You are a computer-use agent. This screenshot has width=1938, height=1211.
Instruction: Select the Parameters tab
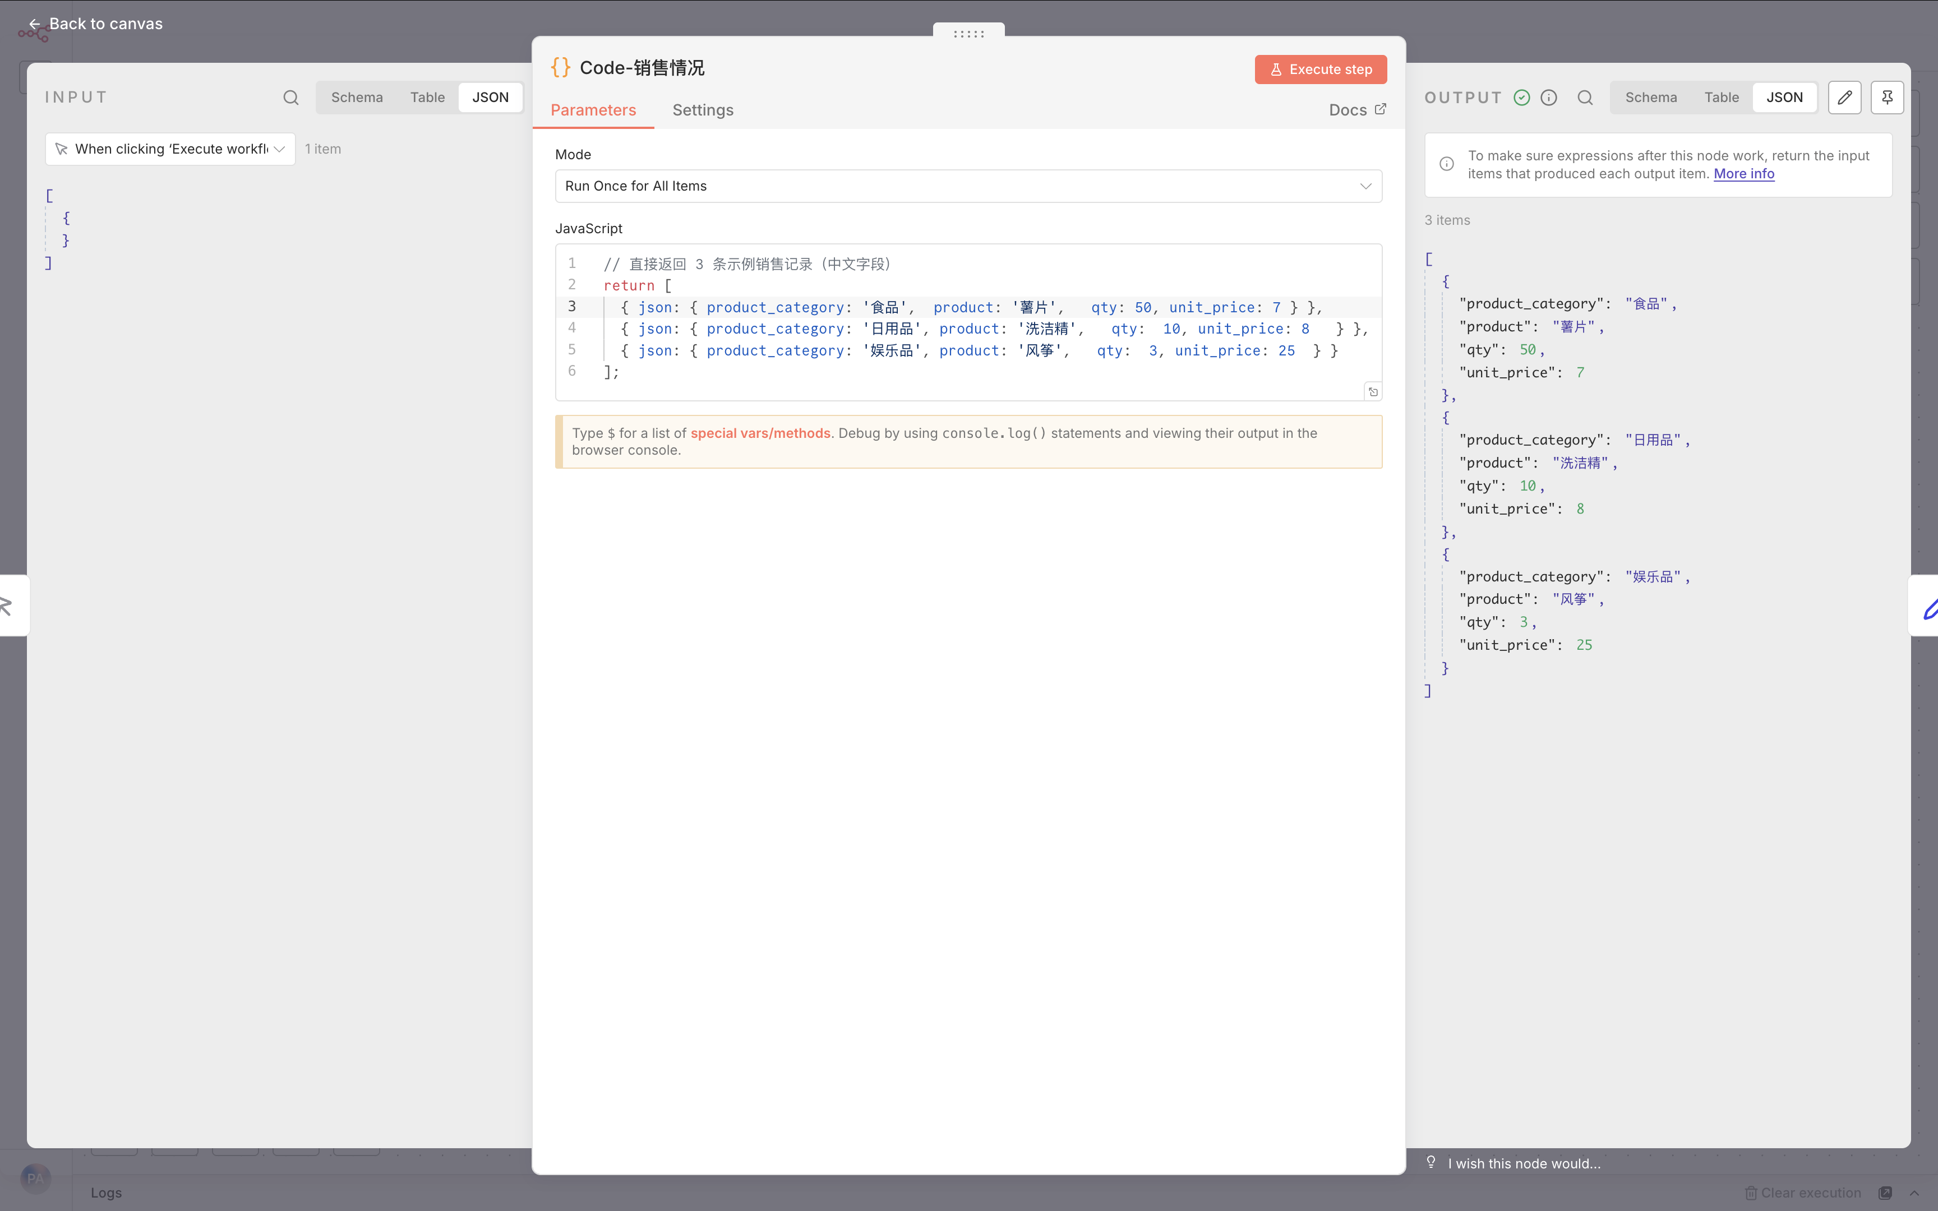point(593,110)
